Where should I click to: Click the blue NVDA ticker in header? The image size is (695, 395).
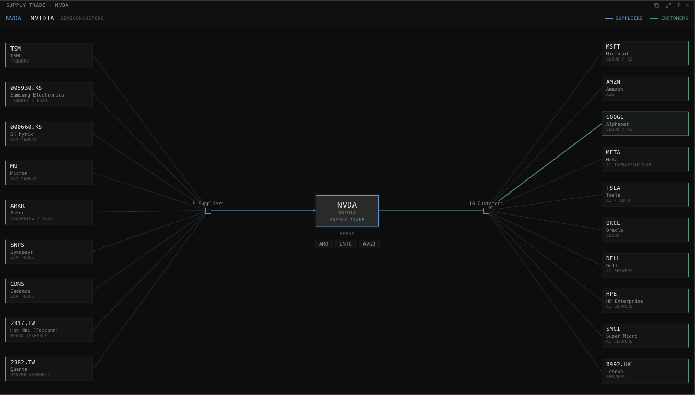[14, 18]
